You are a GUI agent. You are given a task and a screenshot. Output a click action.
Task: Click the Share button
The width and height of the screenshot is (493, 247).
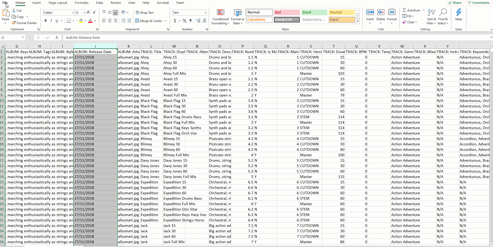pyautogui.click(x=454, y=3)
